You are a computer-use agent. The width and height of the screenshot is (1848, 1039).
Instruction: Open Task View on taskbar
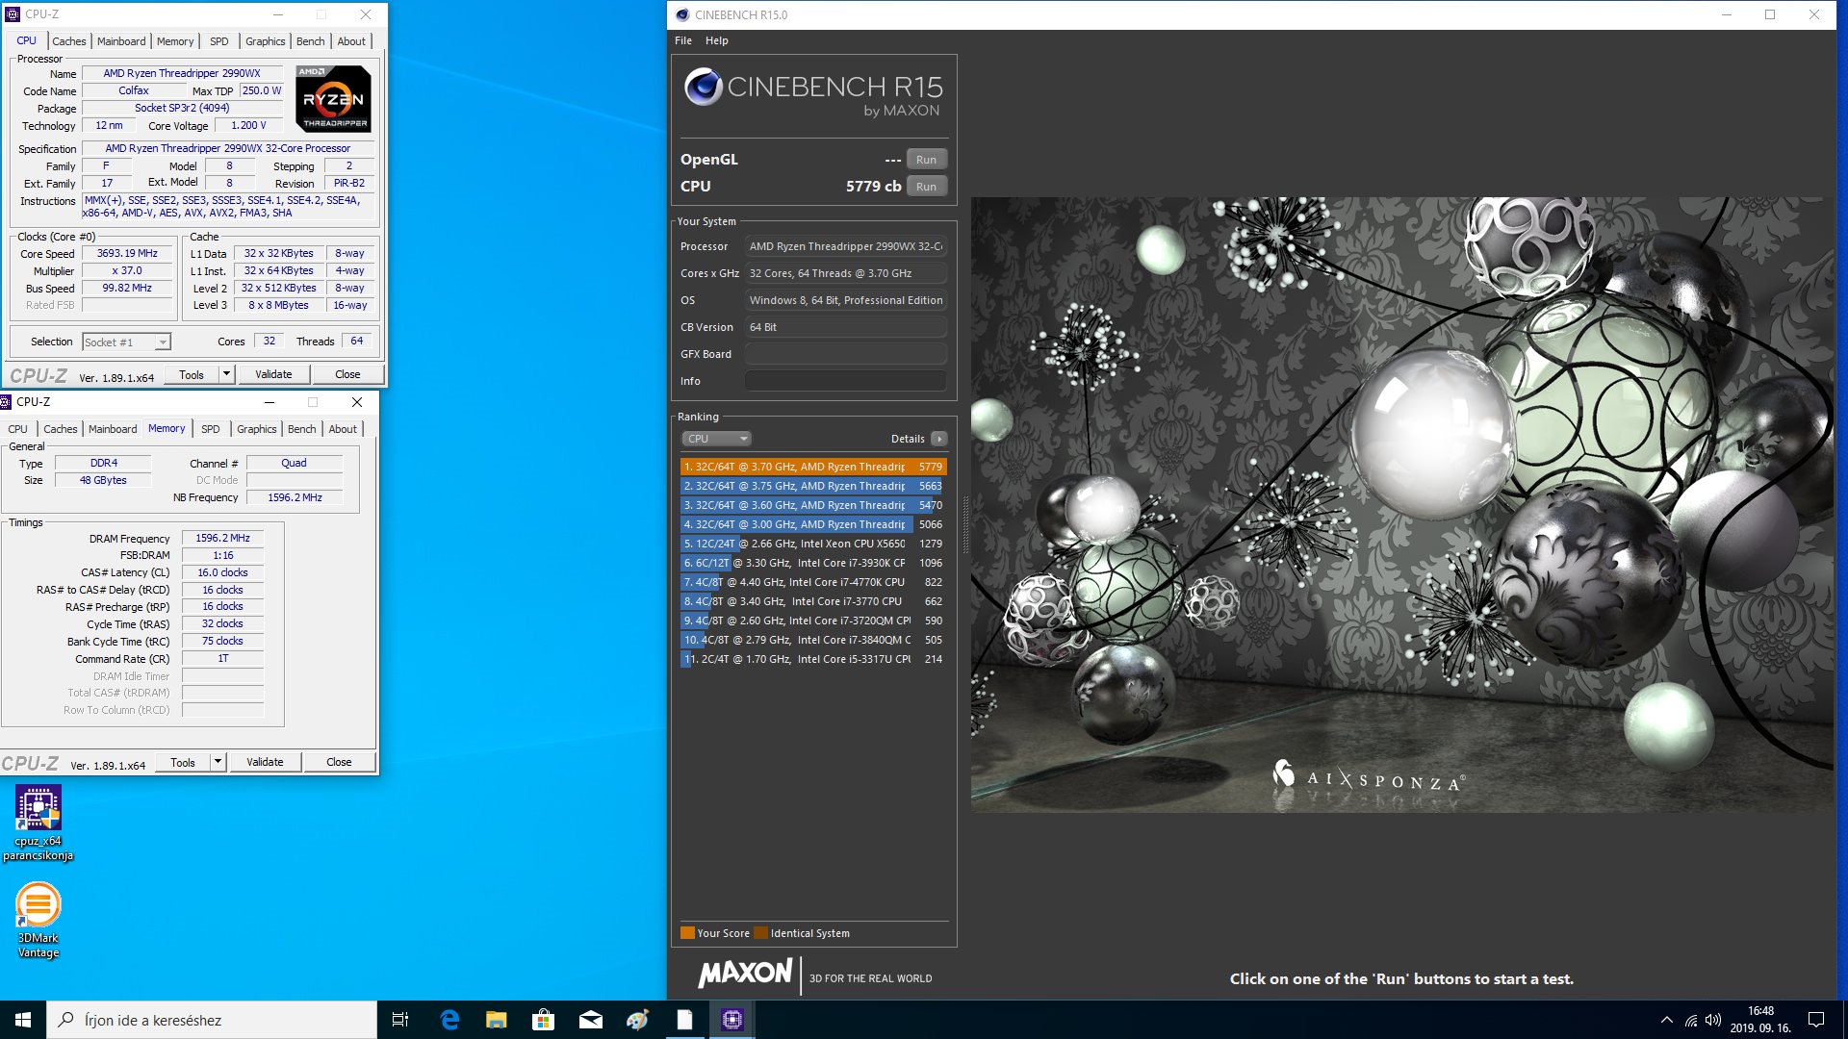[400, 1020]
